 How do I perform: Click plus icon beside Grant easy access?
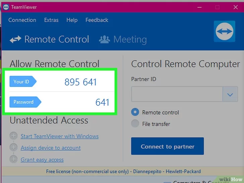13,159
